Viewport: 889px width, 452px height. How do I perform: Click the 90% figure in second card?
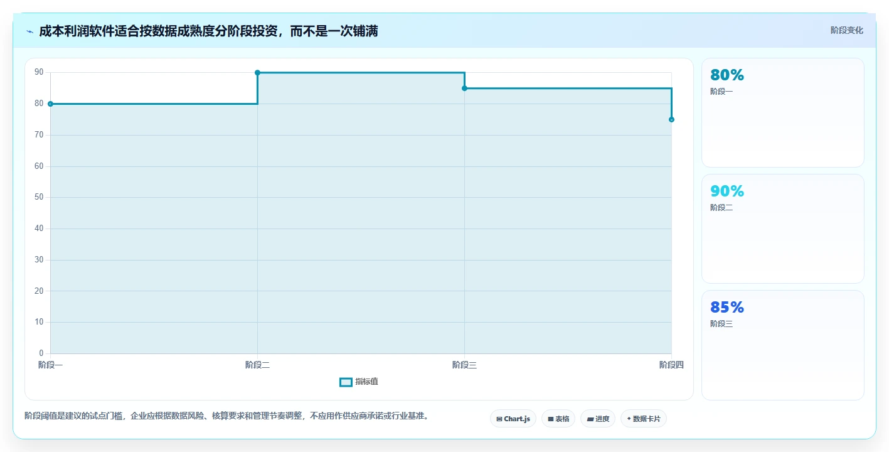coord(727,191)
